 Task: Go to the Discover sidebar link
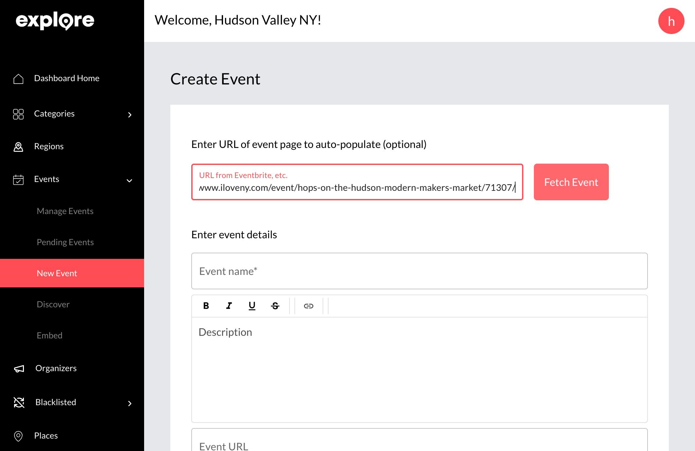pyautogui.click(x=53, y=304)
